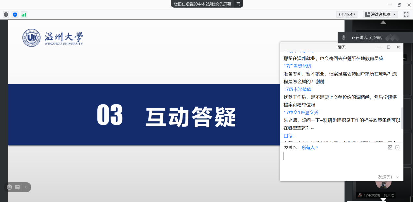
Task: Check the green network signal icon
Action: 24,15
